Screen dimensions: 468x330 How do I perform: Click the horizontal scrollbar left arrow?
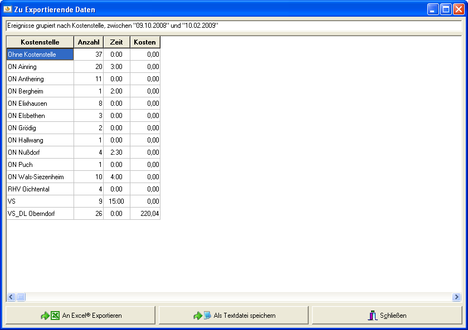(11, 297)
